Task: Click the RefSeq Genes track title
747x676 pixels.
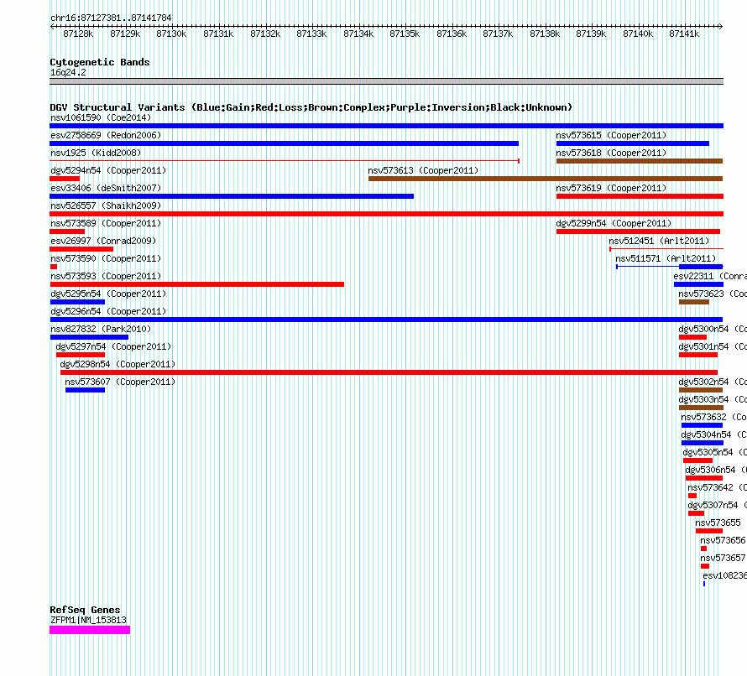Action: pyautogui.click(x=85, y=610)
